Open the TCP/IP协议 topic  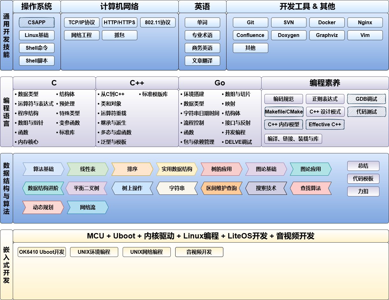[x=82, y=23]
